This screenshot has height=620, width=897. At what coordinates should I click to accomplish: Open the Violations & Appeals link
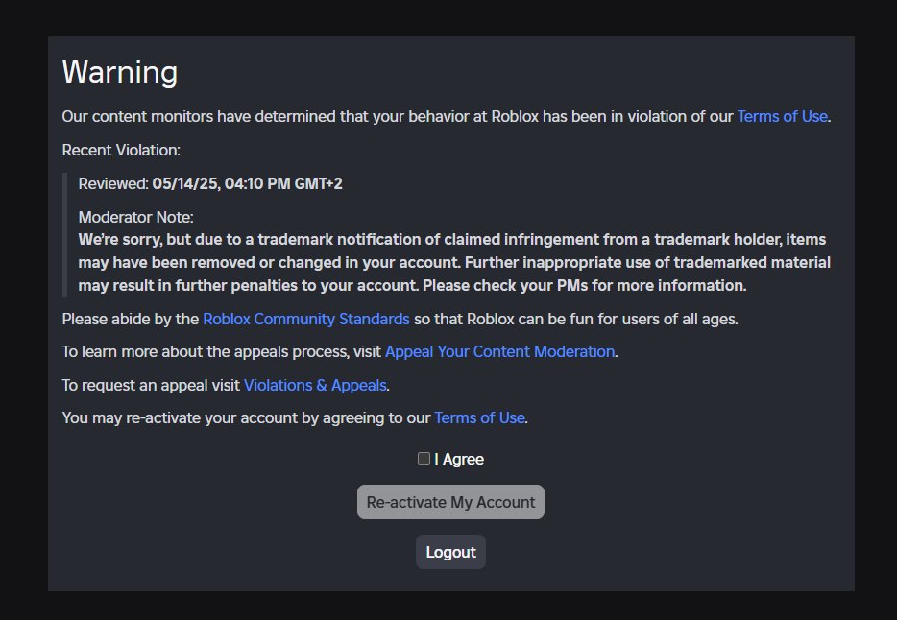point(315,385)
